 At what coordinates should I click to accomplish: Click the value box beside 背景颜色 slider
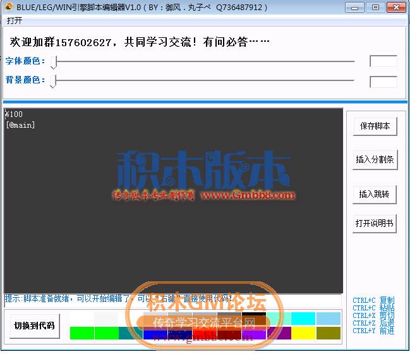(x=383, y=82)
